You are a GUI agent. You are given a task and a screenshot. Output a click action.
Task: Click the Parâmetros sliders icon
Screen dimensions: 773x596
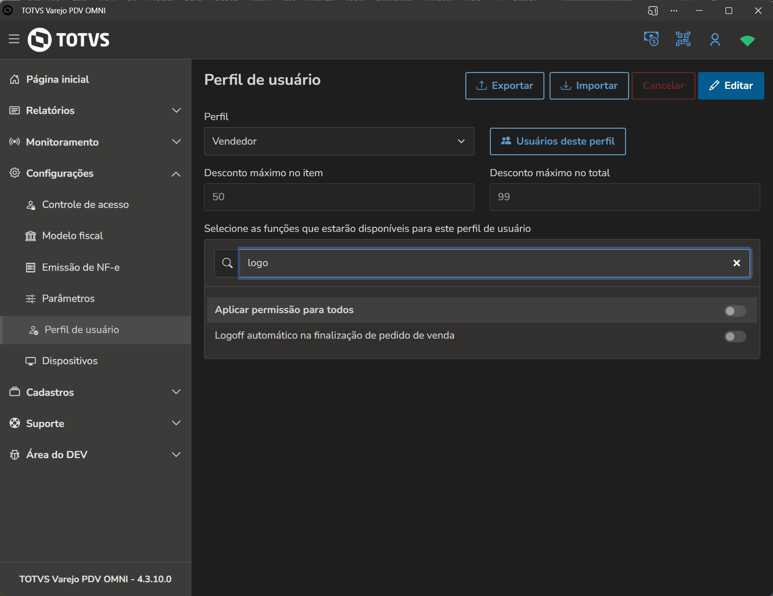click(31, 299)
